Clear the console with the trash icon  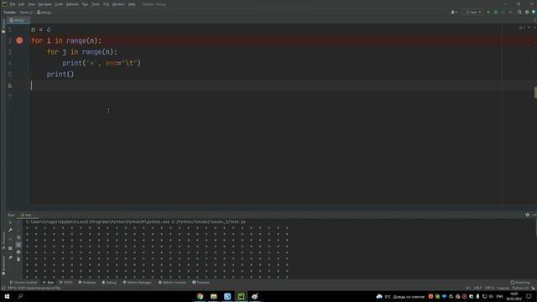[x=18, y=259]
